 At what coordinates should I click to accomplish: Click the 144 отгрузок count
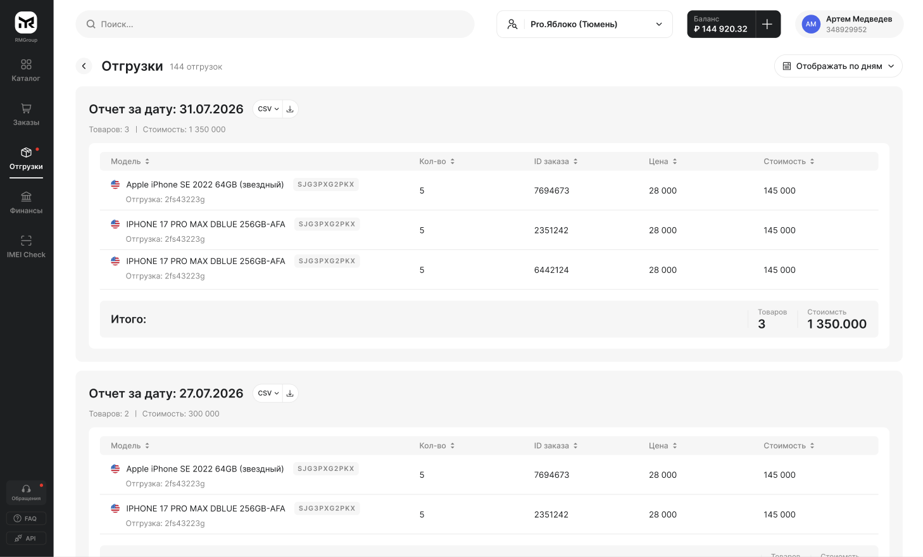click(196, 67)
